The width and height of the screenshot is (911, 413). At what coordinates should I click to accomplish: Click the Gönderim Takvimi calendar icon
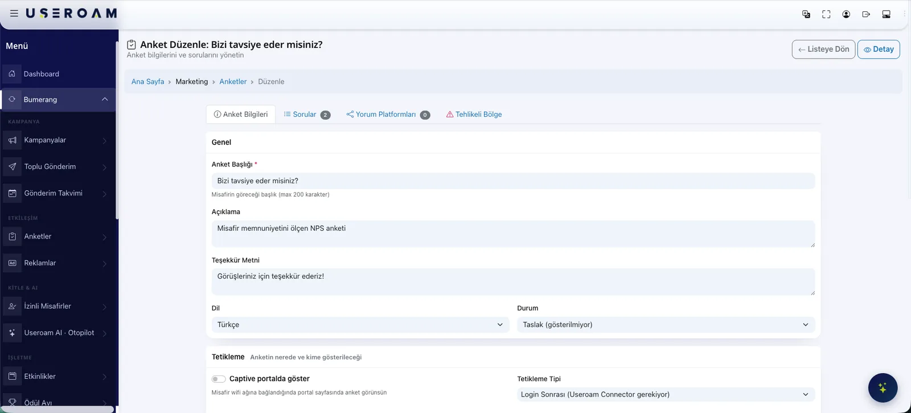coord(13,193)
